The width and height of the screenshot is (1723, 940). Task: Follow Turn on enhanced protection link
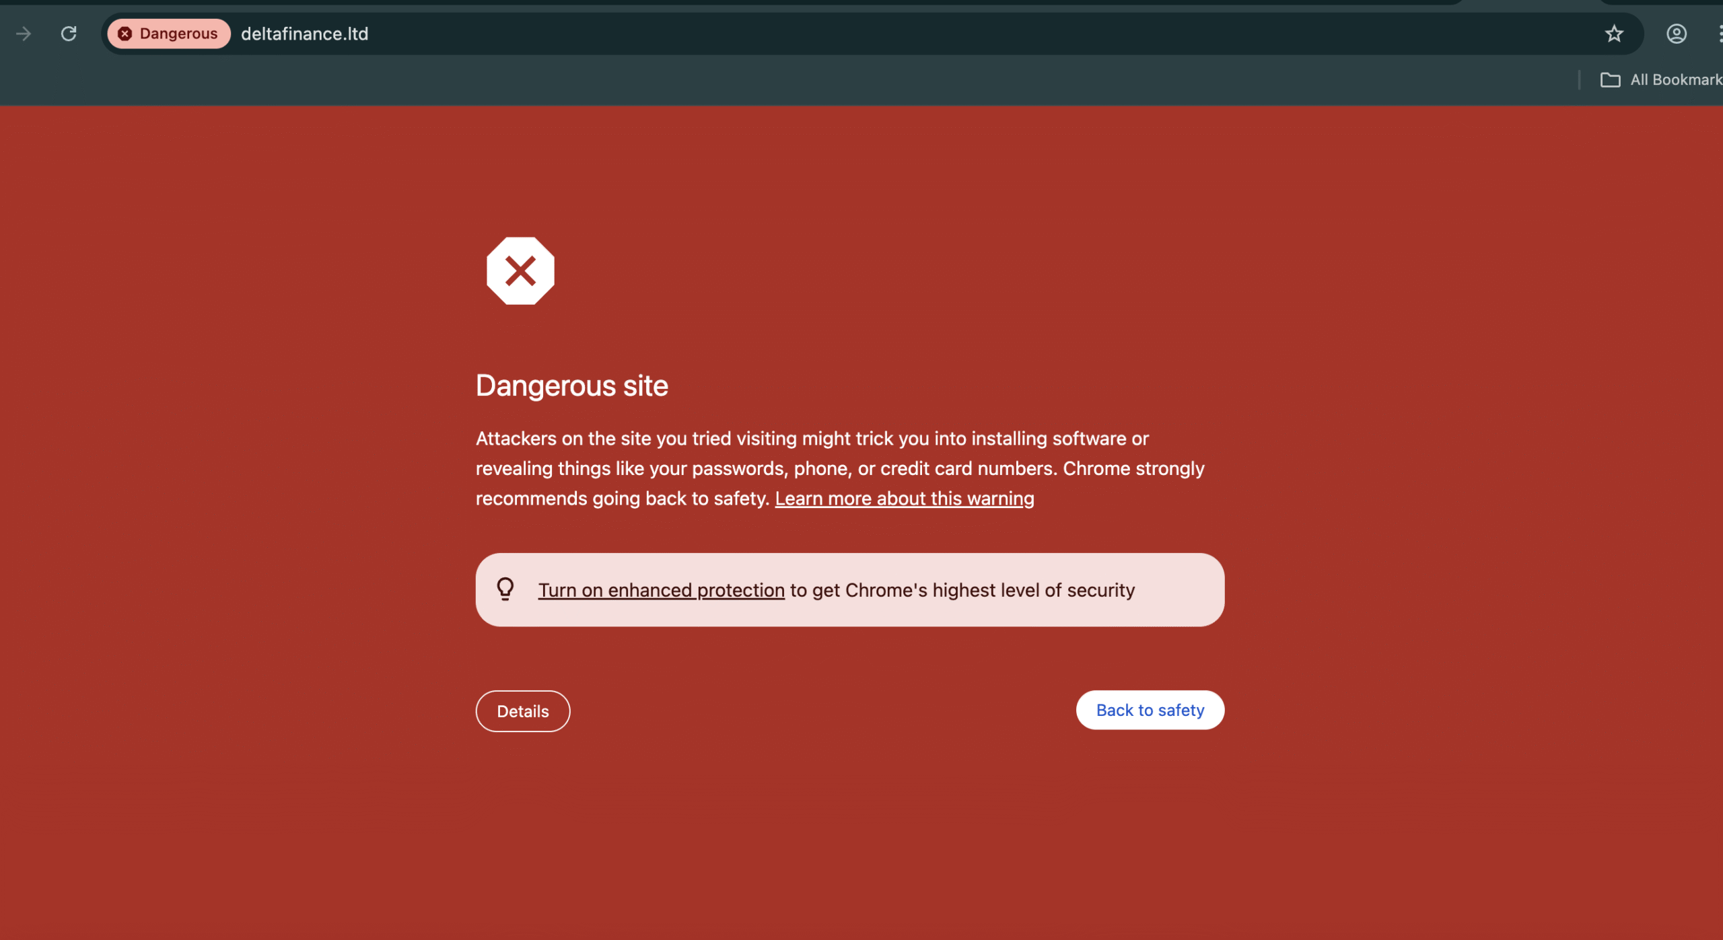(x=661, y=590)
